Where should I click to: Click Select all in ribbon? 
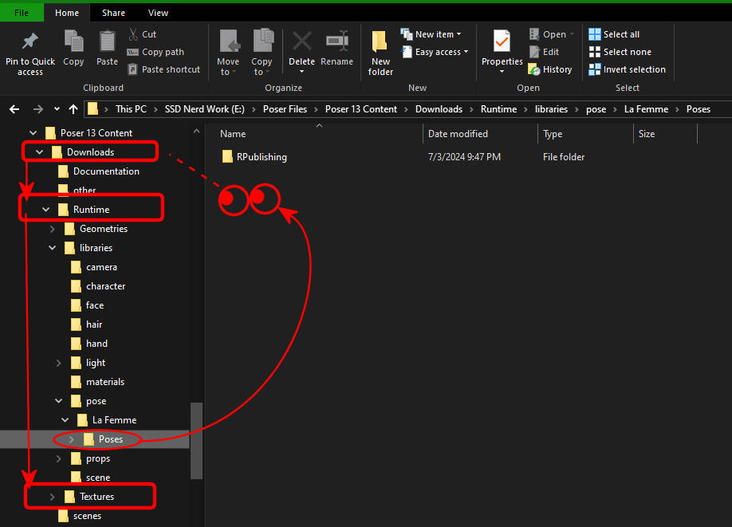[614, 34]
